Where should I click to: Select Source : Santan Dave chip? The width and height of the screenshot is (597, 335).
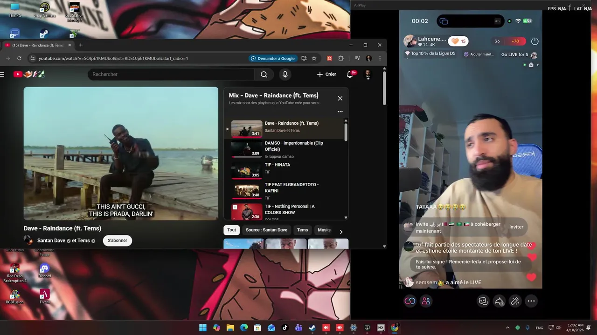(x=266, y=230)
